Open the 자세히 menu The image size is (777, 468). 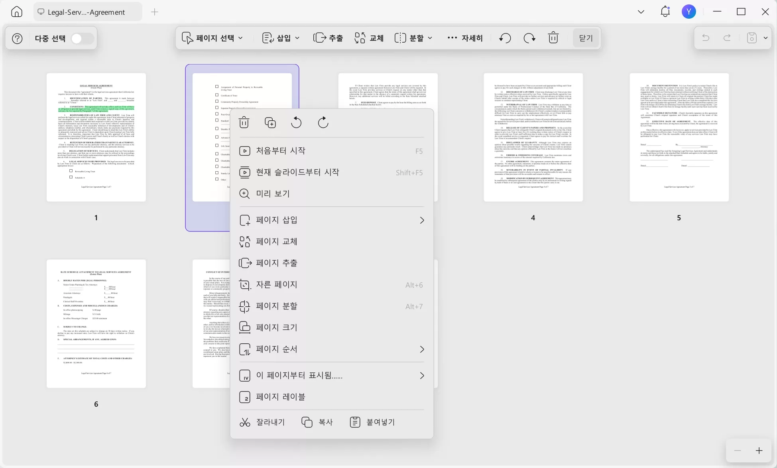click(x=466, y=38)
